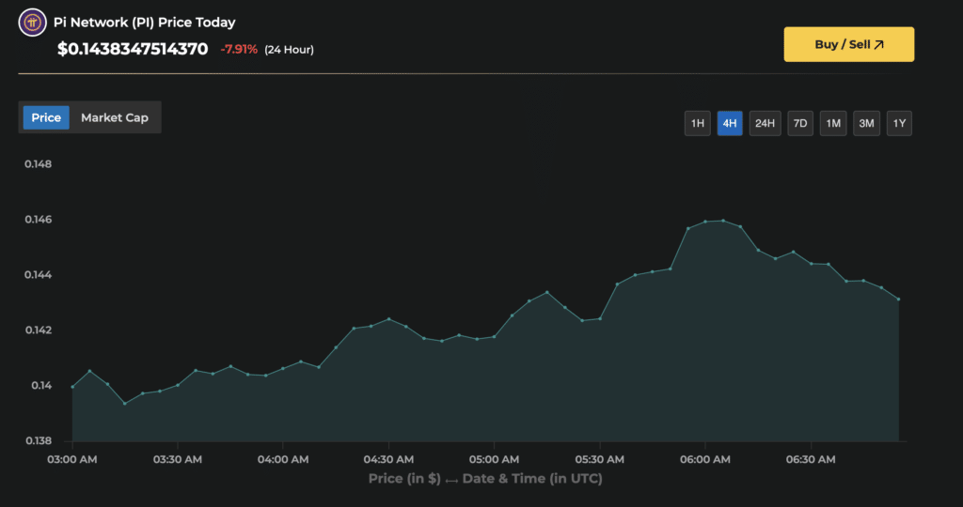Select the 1M time range
The height and width of the screenshot is (507, 963).
(833, 123)
